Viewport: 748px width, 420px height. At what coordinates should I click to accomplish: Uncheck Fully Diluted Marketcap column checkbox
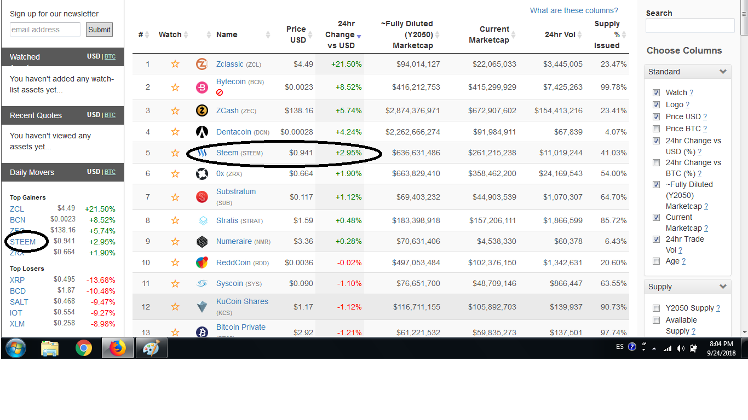click(656, 185)
